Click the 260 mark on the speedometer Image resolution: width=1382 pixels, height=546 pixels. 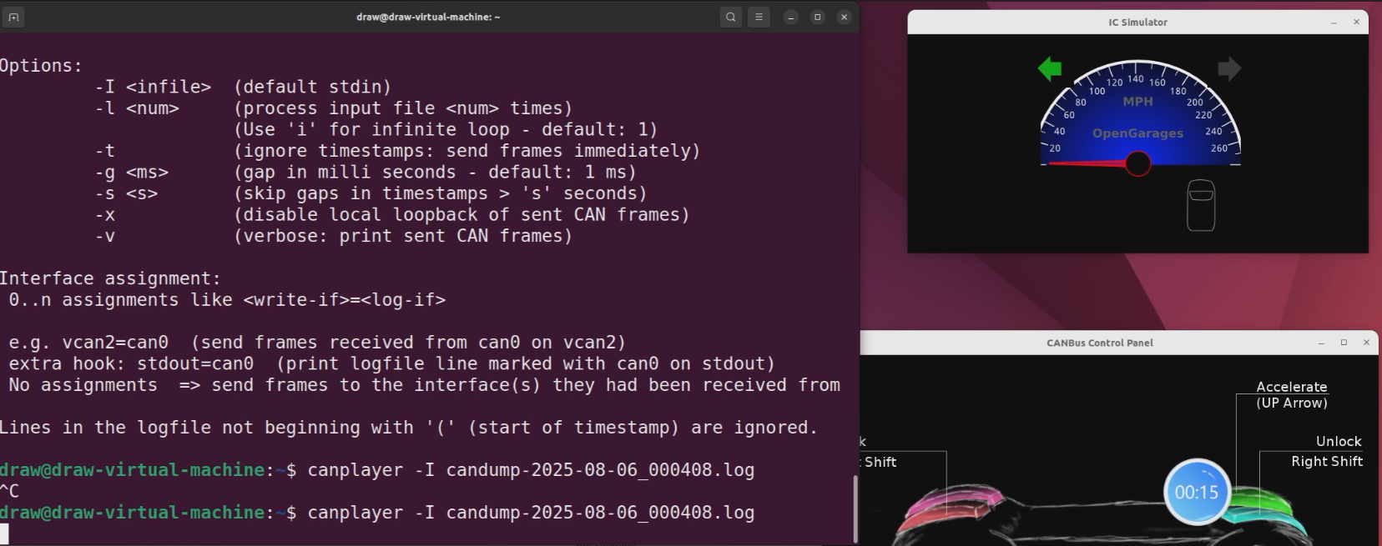click(x=1219, y=148)
